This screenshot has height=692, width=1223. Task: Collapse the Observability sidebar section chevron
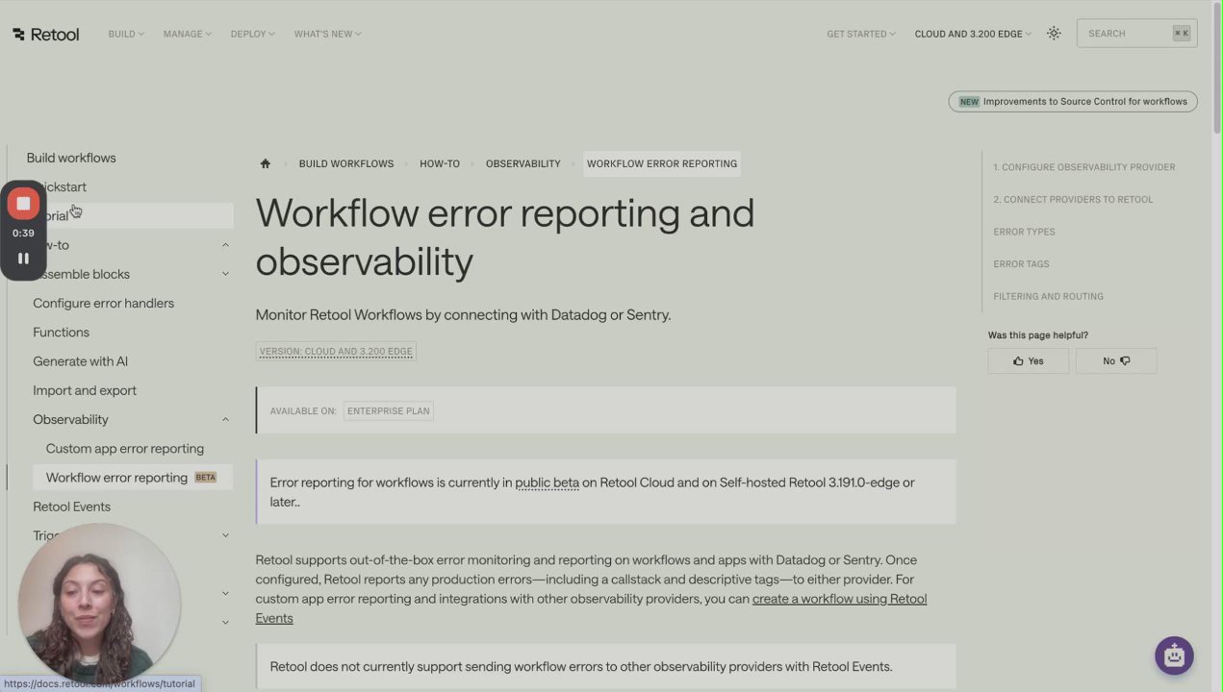[225, 419]
